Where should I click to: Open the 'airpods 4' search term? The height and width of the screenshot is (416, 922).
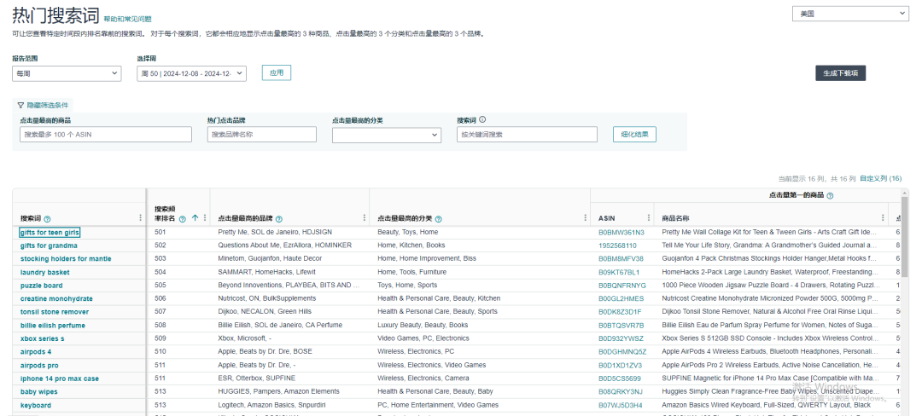36,352
